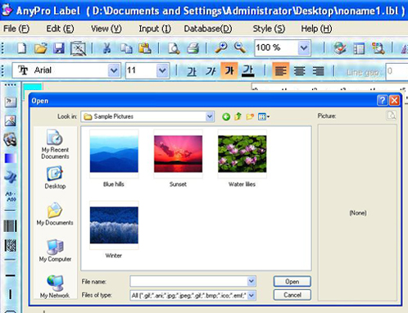This screenshot has height=313, width=408.
Task: Click the toolbar icon right of Save
Action: point(78,48)
